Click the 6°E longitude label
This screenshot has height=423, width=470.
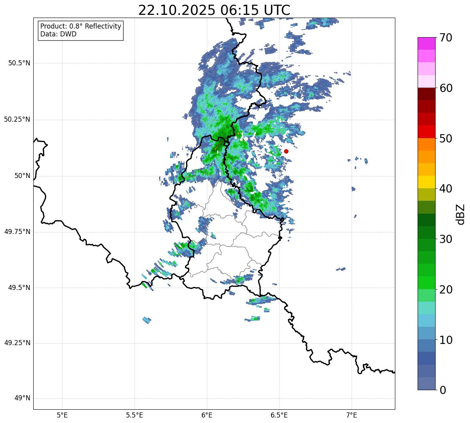pos(207,415)
